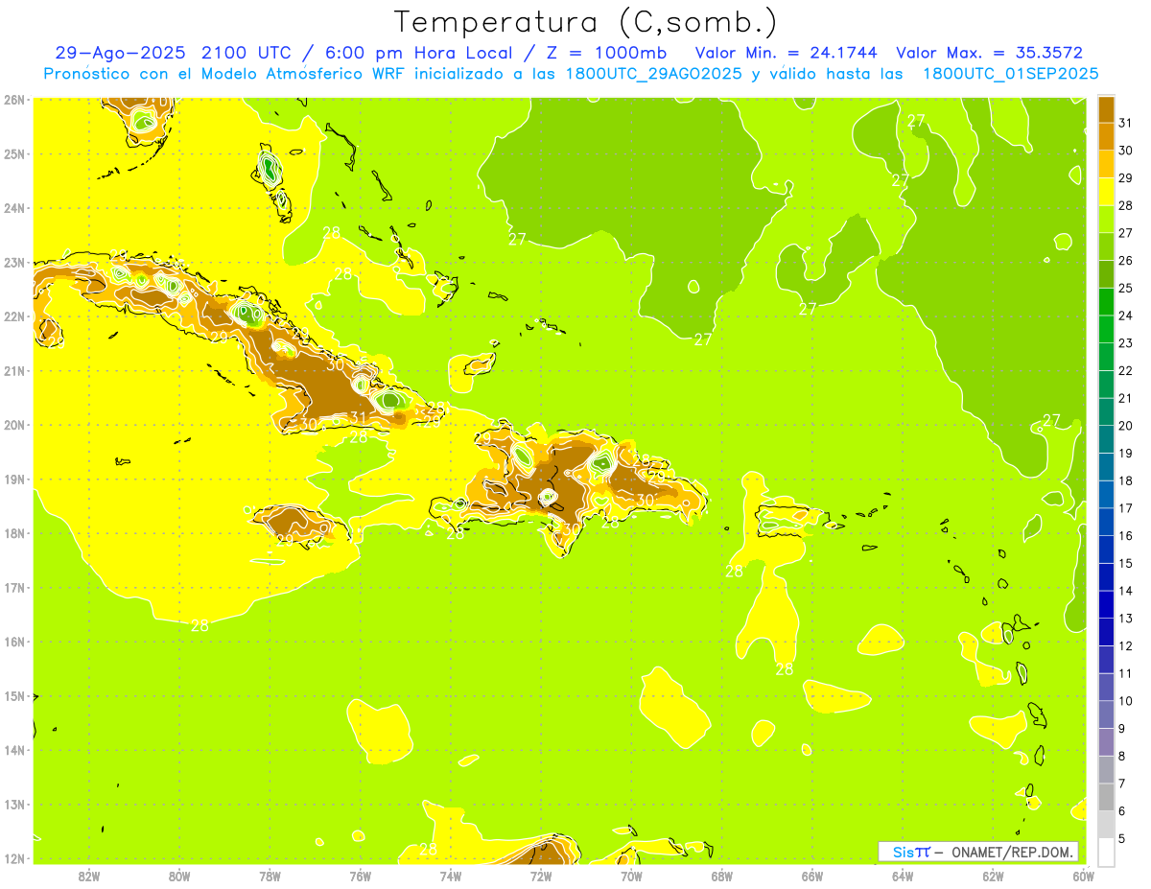Click the "18N" latitude axis label
Screen dimensions: 1151x889
(x=14, y=533)
